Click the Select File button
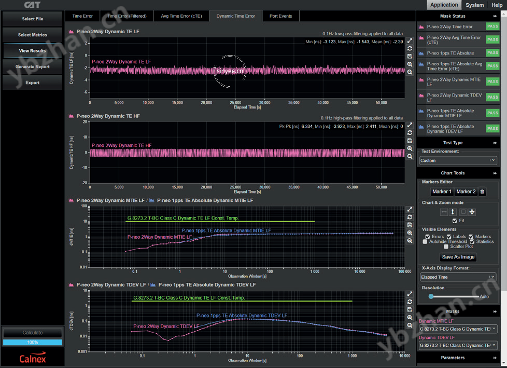 [32, 19]
